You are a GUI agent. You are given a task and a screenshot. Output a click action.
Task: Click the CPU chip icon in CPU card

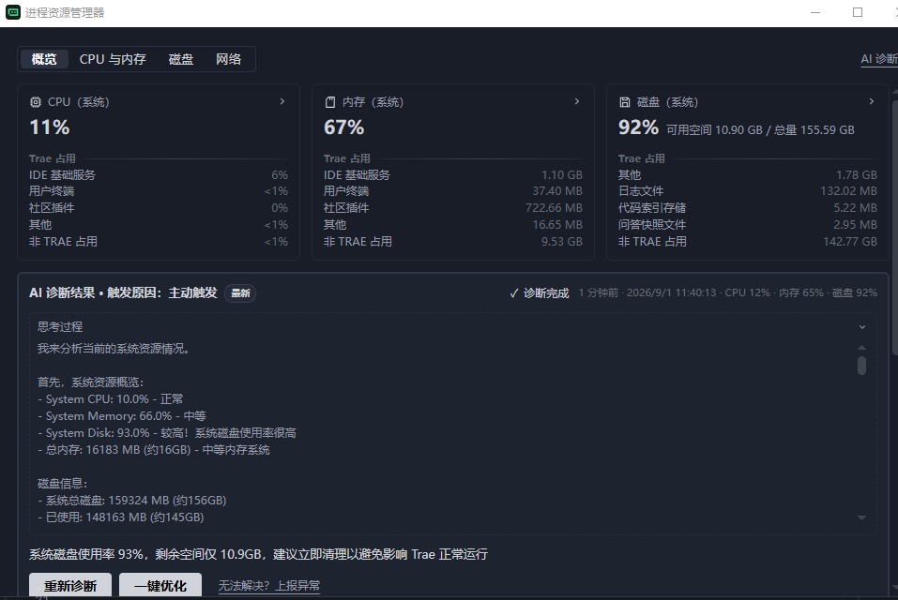click(x=36, y=102)
